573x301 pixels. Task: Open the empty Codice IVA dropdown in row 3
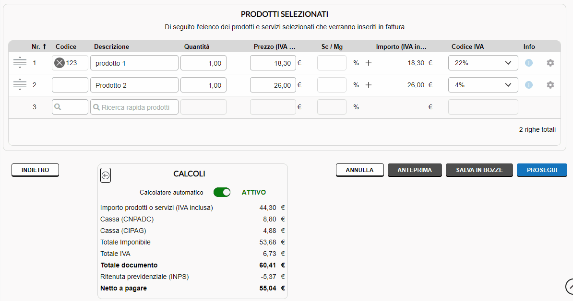coord(483,107)
